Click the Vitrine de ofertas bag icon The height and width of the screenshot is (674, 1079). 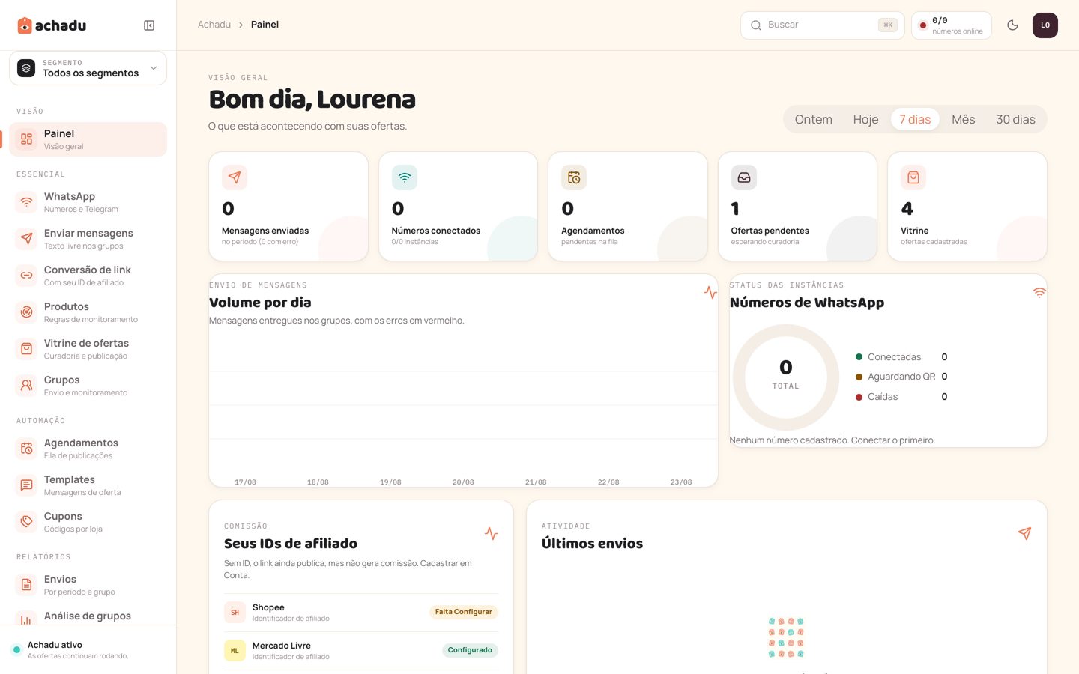pyautogui.click(x=27, y=349)
